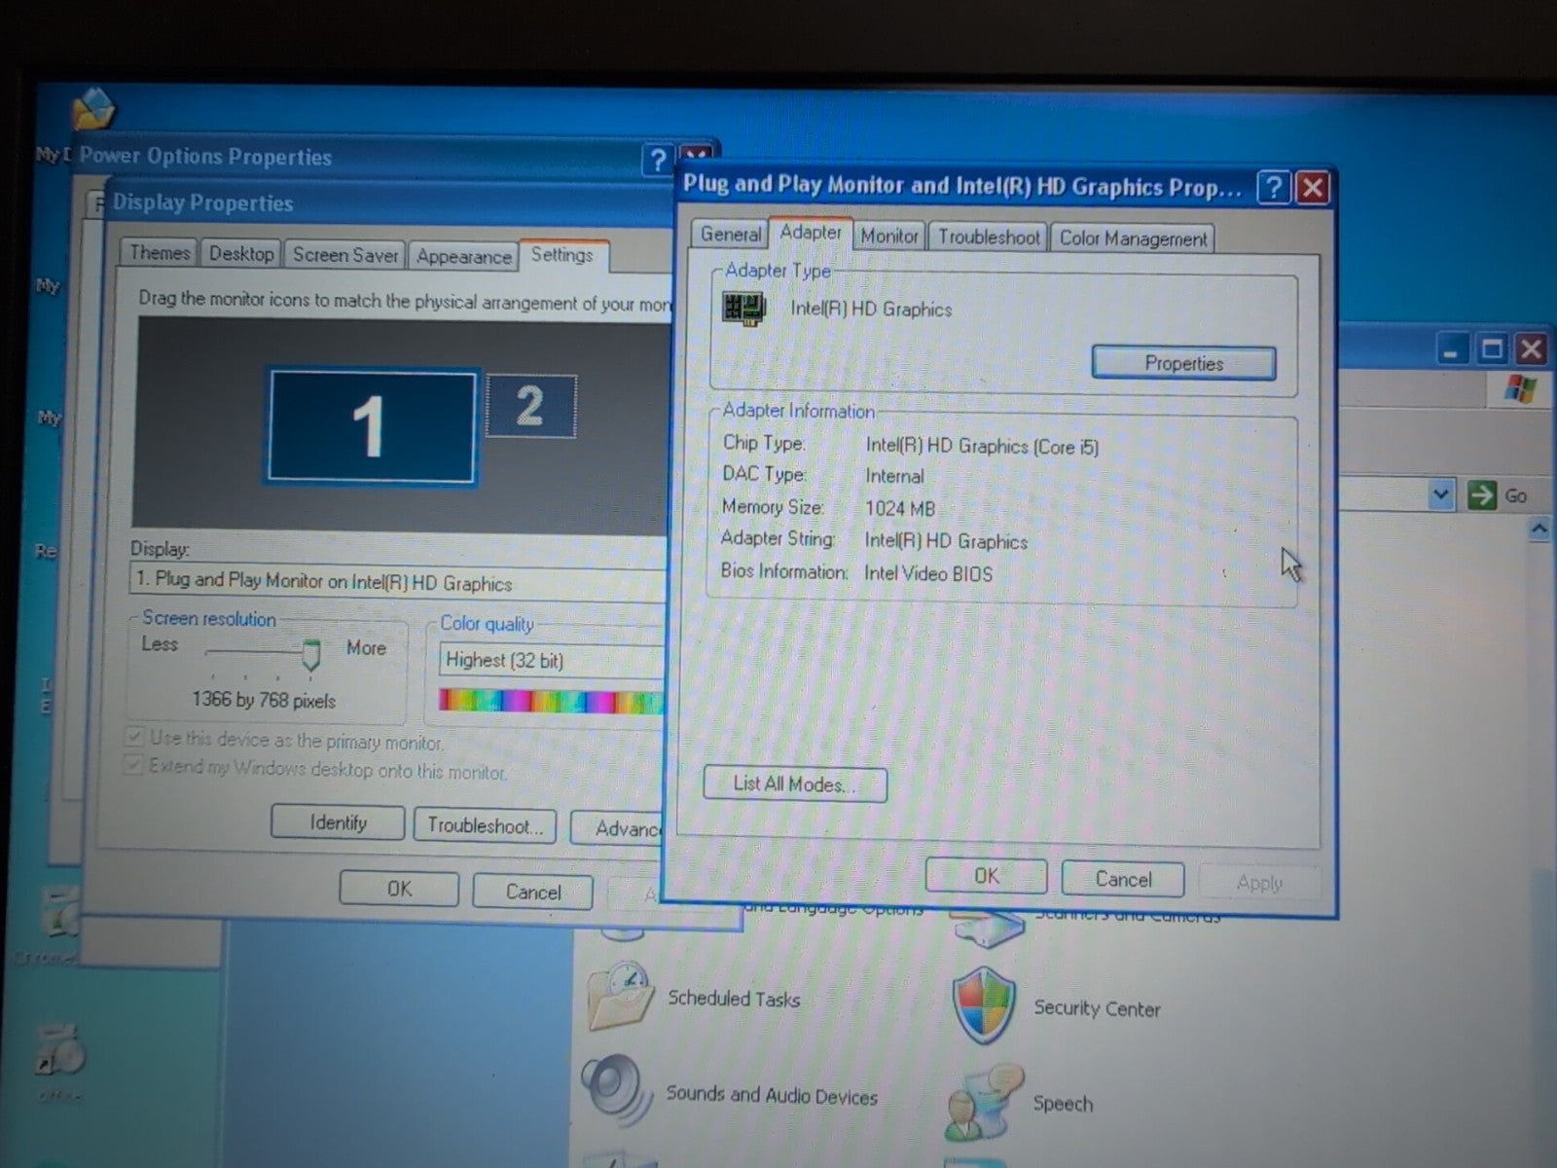Image resolution: width=1557 pixels, height=1168 pixels.
Task: Click OK in Display Properties dialog
Action: (x=399, y=889)
